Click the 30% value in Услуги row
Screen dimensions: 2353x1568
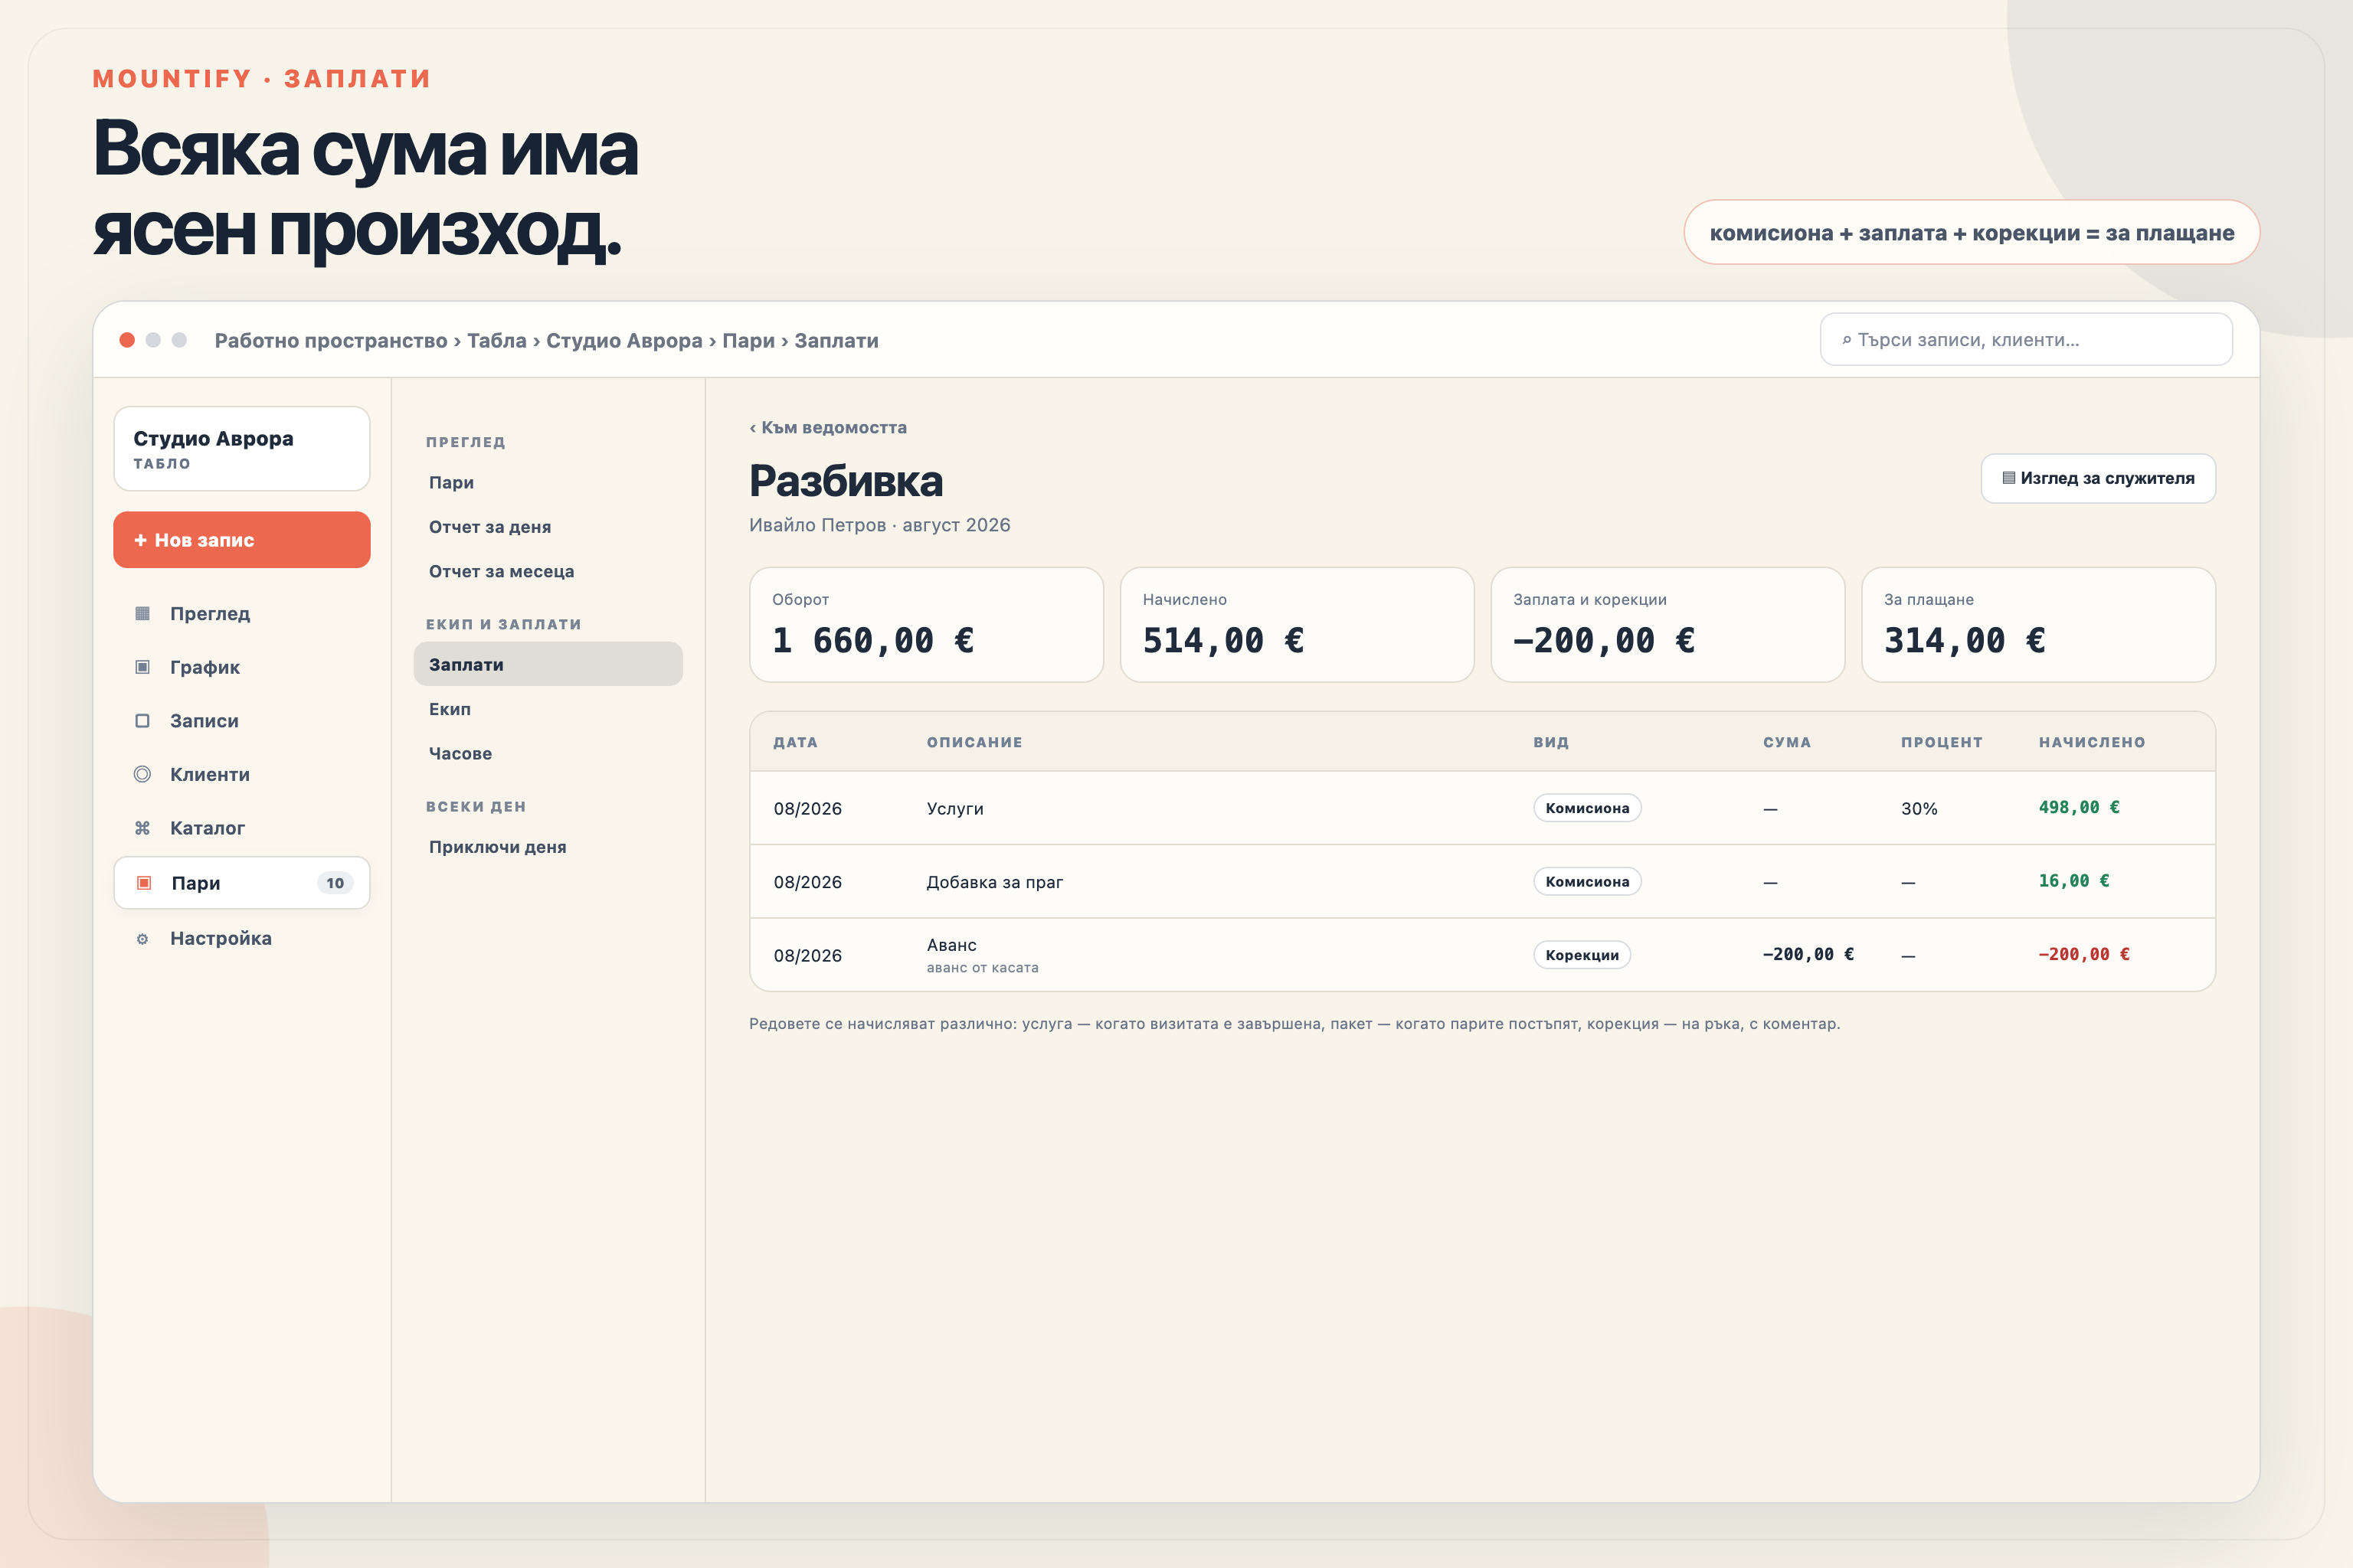(x=1919, y=809)
